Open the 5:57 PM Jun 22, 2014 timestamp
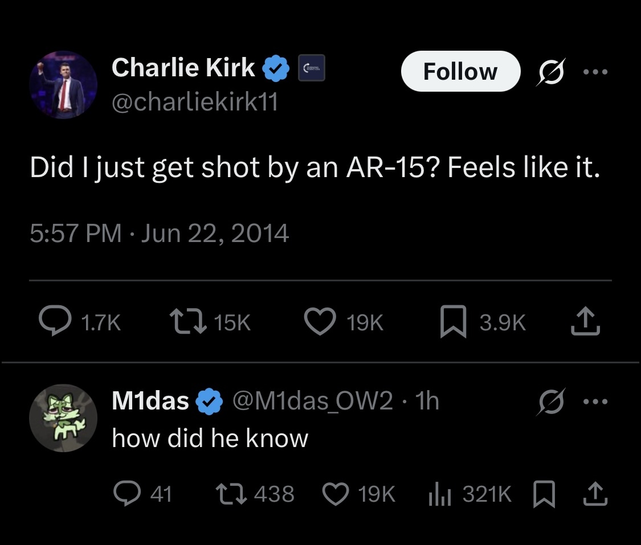Screen dimensions: 641x545 (x=160, y=233)
